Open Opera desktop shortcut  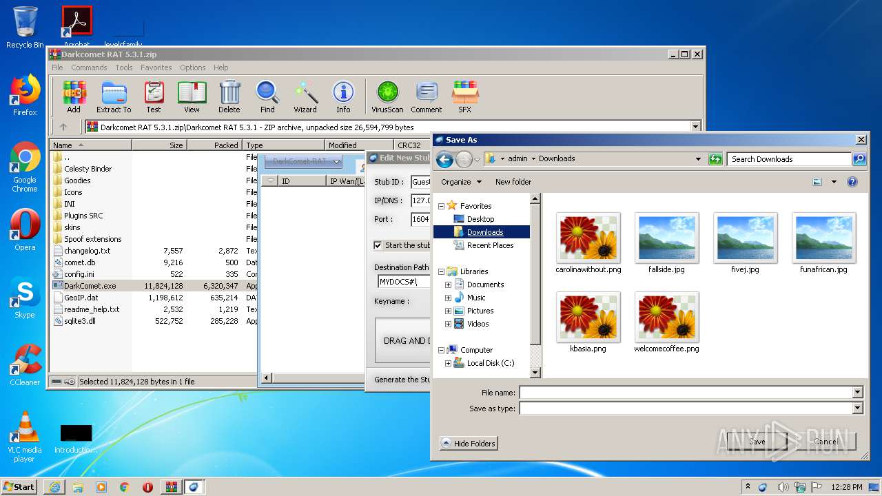click(x=25, y=230)
